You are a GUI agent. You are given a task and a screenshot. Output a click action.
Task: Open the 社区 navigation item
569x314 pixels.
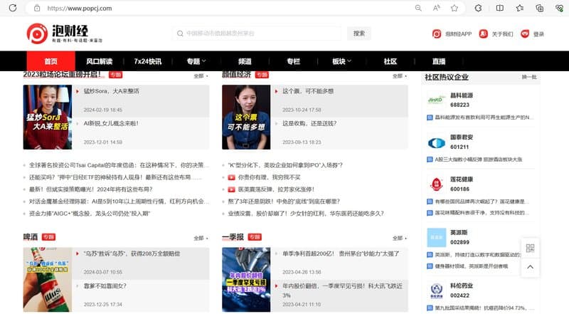tap(390, 61)
